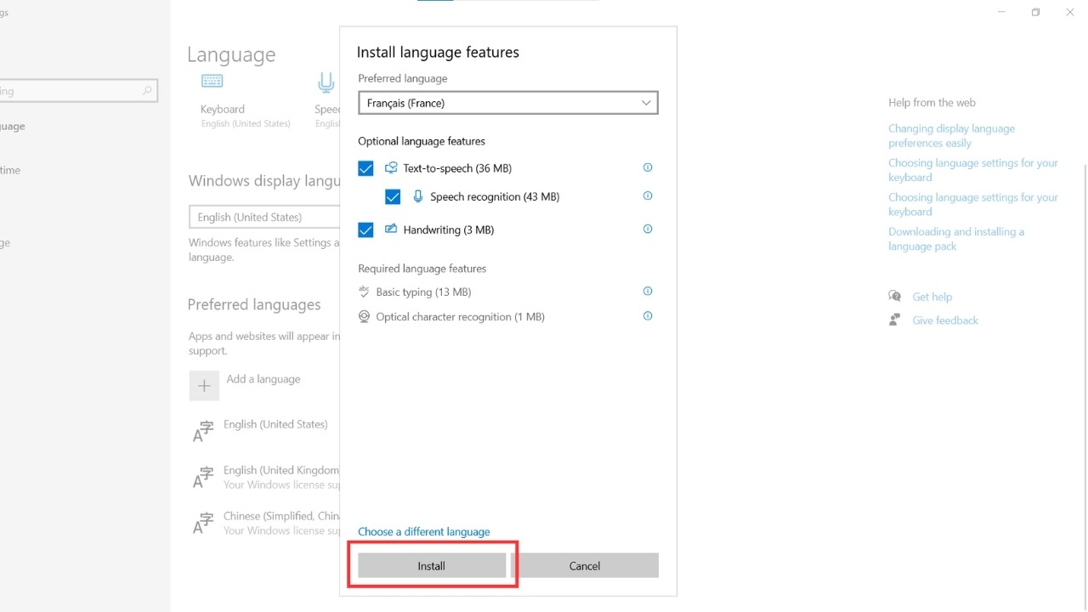Viewport: 1088px width, 612px height.
Task: Open 'Choose a different language' link
Action: click(424, 531)
